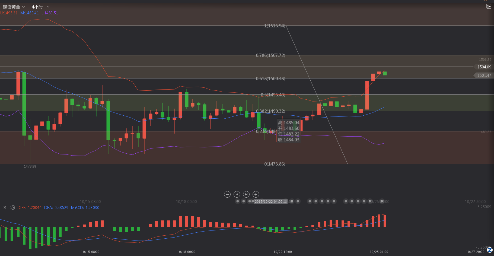494x256 pixels.
Task: Click the 10/25 04:00 bottom time axis label
Action: 379,252
